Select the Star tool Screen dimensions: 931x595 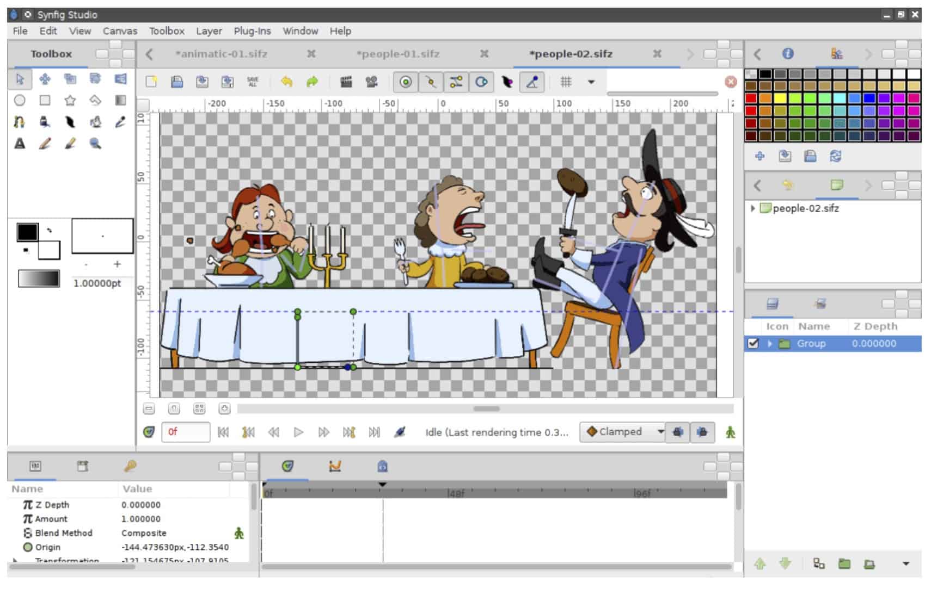click(70, 101)
